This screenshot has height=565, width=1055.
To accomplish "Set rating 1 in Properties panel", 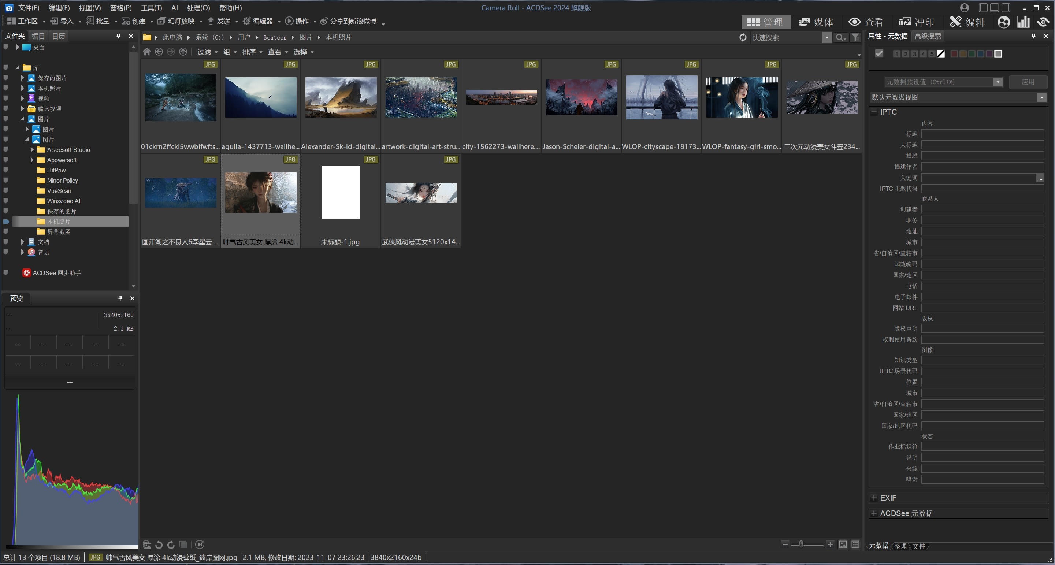I will pyautogui.click(x=896, y=54).
